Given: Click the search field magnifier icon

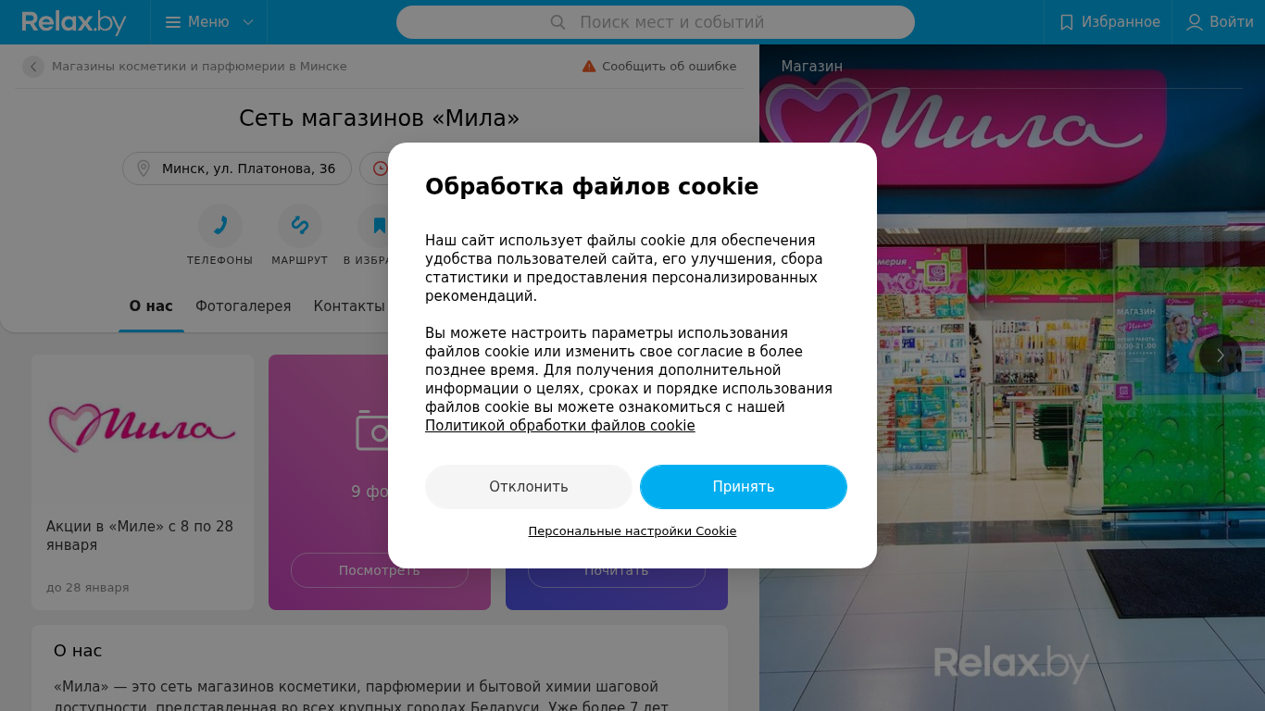Looking at the screenshot, I should 557,22.
